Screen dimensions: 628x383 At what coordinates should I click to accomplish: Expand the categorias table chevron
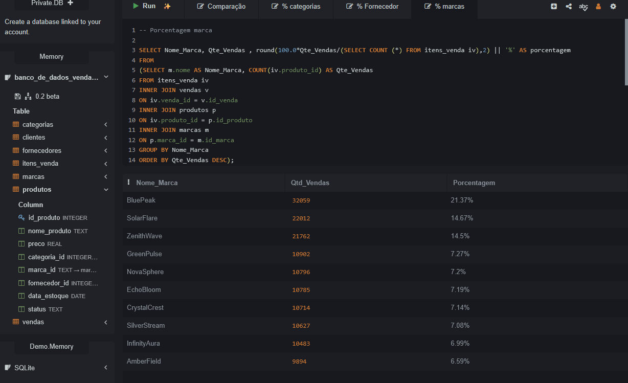click(106, 124)
